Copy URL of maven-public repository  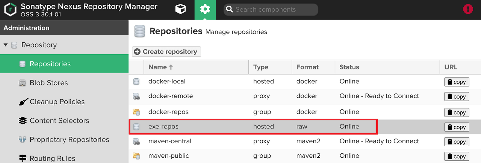[457, 156]
